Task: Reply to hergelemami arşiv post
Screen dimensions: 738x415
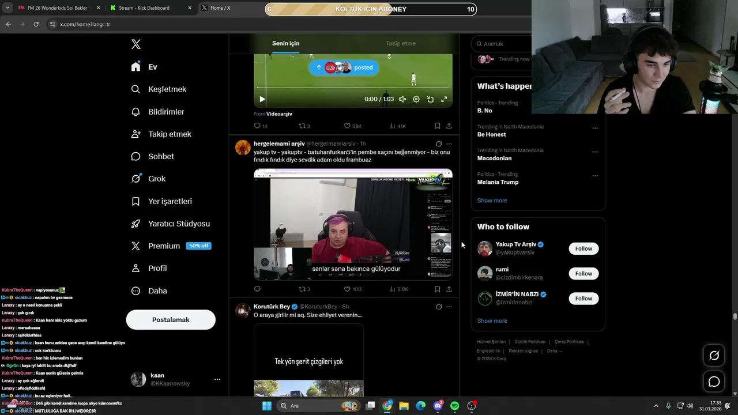Action: (x=257, y=289)
